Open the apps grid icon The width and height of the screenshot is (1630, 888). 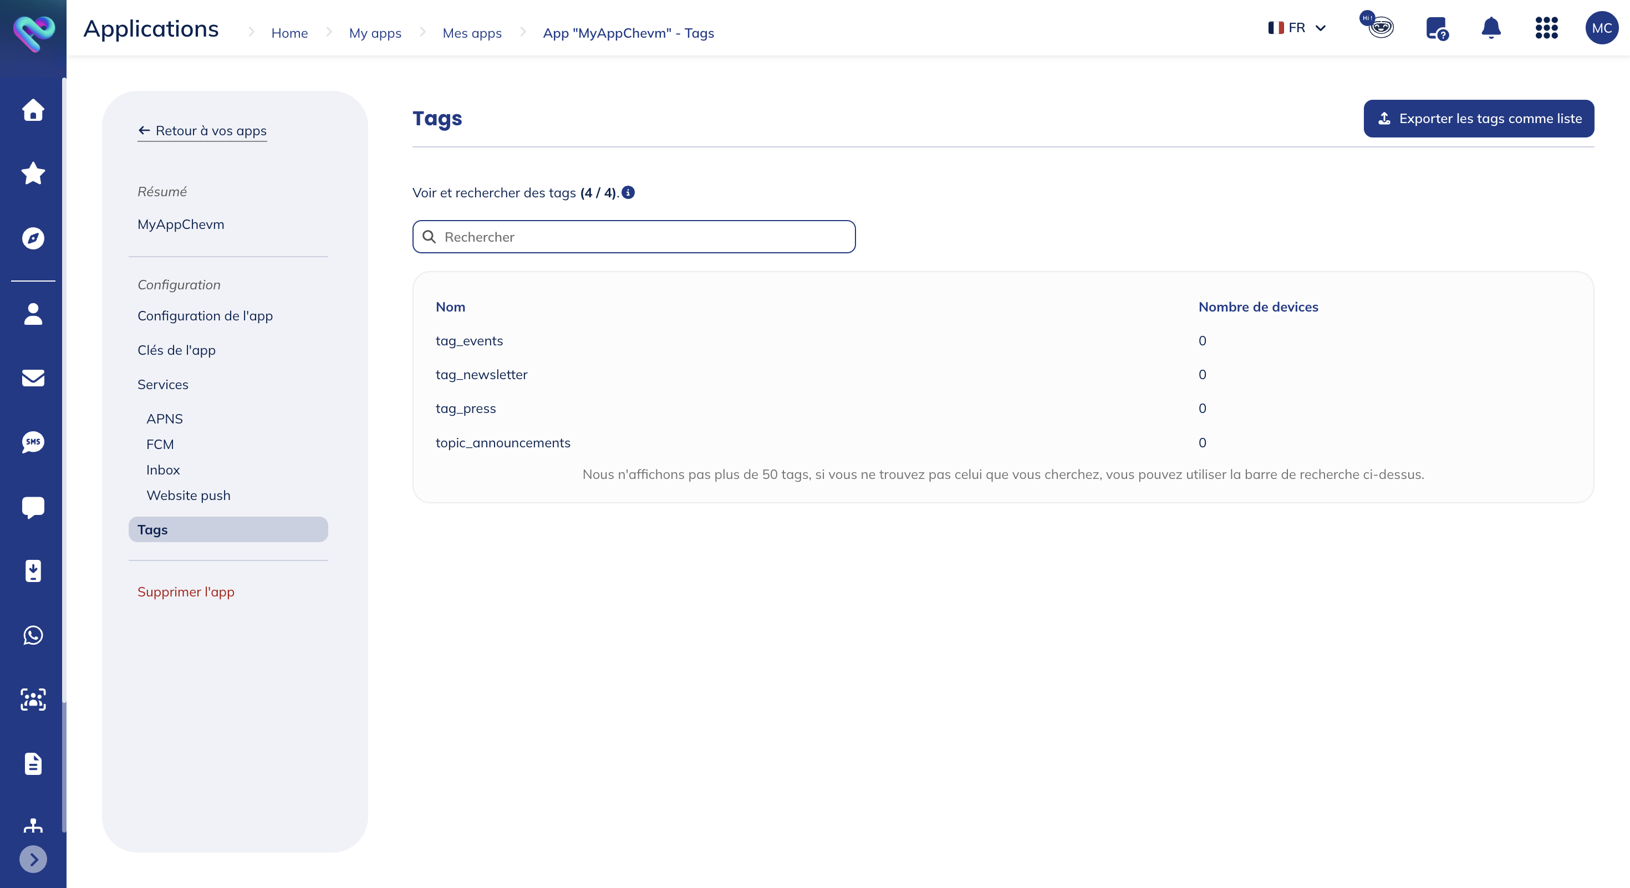(x=1546, y=28)
